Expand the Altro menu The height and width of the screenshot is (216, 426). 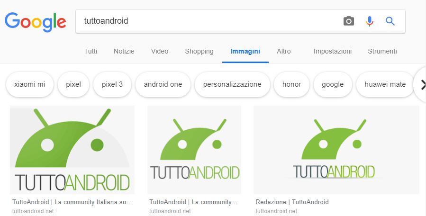click(284, 51)
